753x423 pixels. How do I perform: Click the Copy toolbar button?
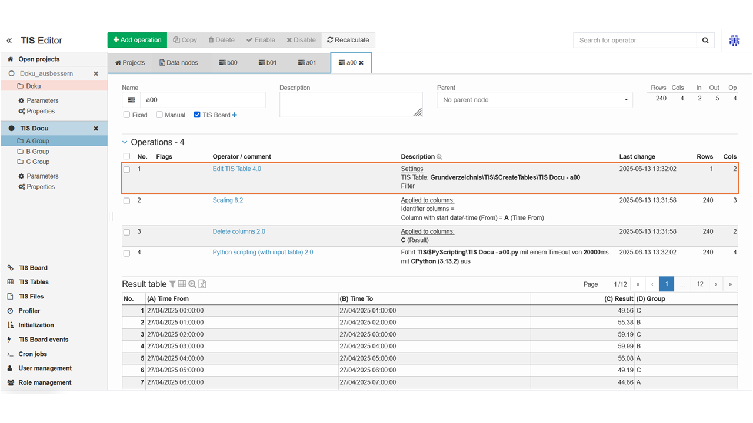185,40
